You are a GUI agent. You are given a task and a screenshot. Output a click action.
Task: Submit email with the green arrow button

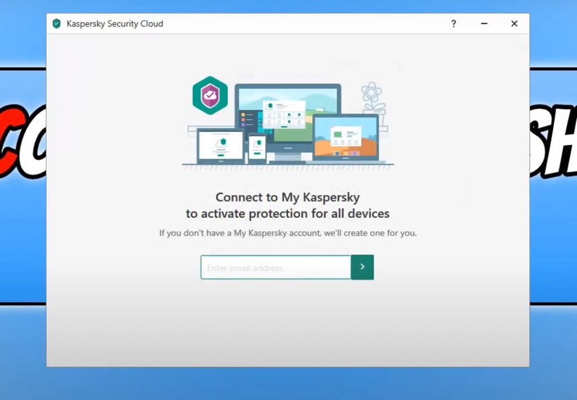point(362,267)
